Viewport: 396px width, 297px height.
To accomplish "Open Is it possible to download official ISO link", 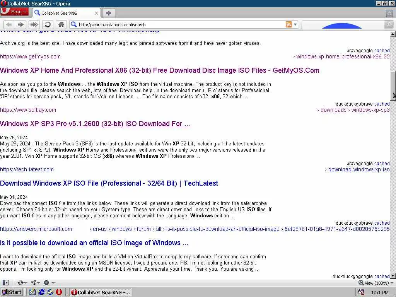I will coord(94,243).
